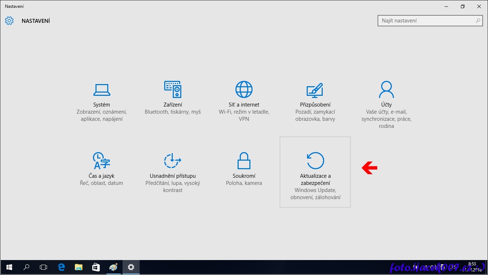
Task: Click the Najít nastavení search field
Action: (426, 21)
